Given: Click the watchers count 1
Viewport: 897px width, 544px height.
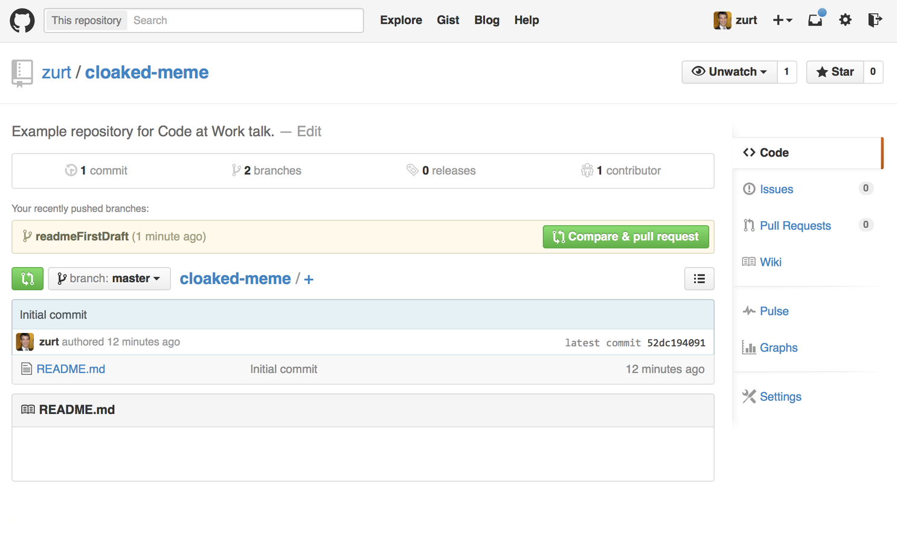Looking at the screenshot, I should click(786, 72).
